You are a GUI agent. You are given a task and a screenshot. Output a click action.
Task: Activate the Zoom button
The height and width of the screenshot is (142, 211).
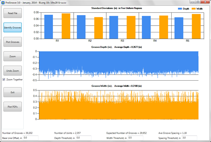pyautogui.click(x=12, y=56)
